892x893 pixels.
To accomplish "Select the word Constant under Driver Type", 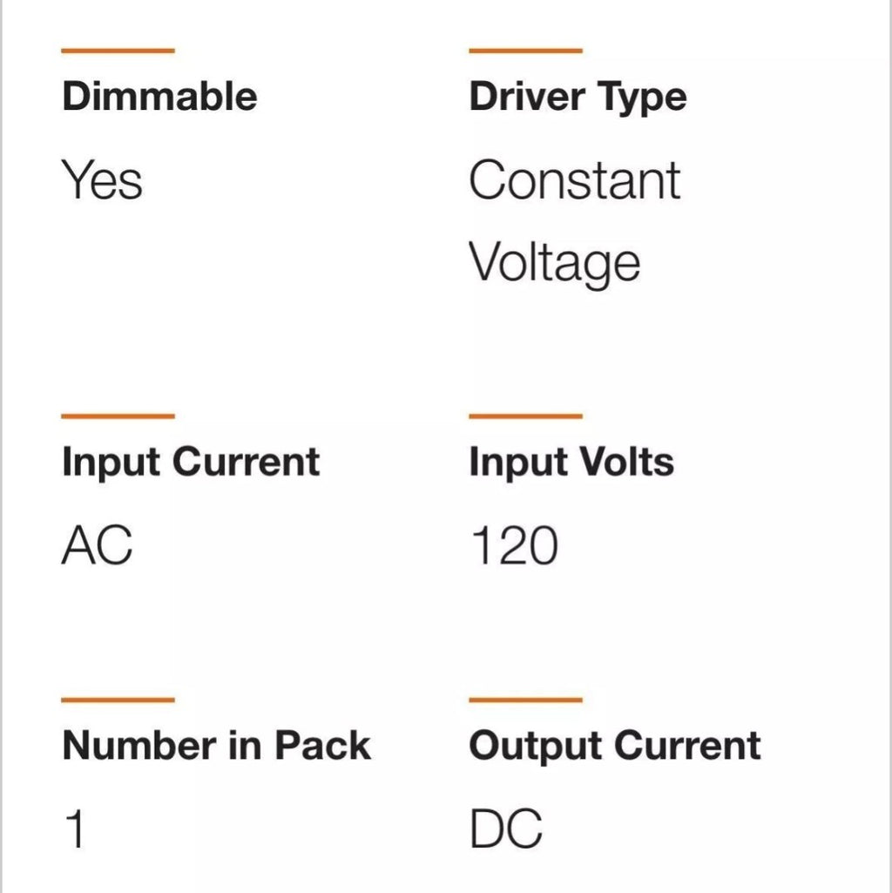I will click(575, 181).
